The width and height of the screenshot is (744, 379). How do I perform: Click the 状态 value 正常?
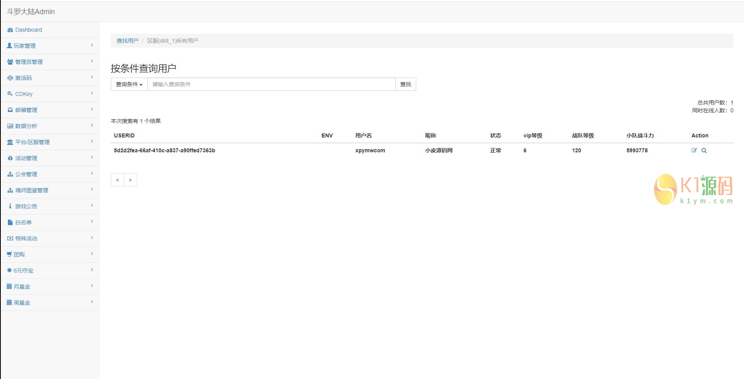(496, 150)
